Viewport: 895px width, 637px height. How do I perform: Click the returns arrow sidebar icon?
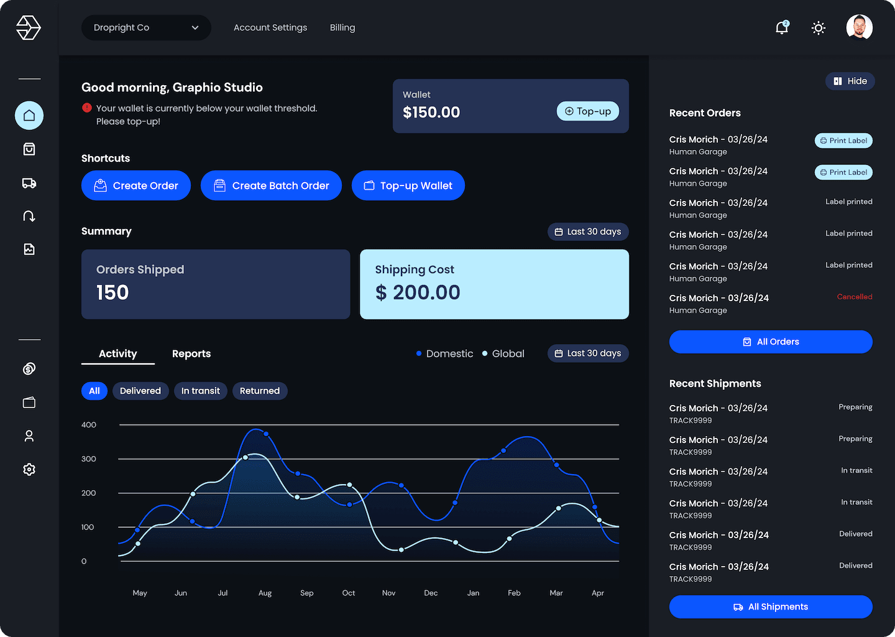click(x=29, y=216)
